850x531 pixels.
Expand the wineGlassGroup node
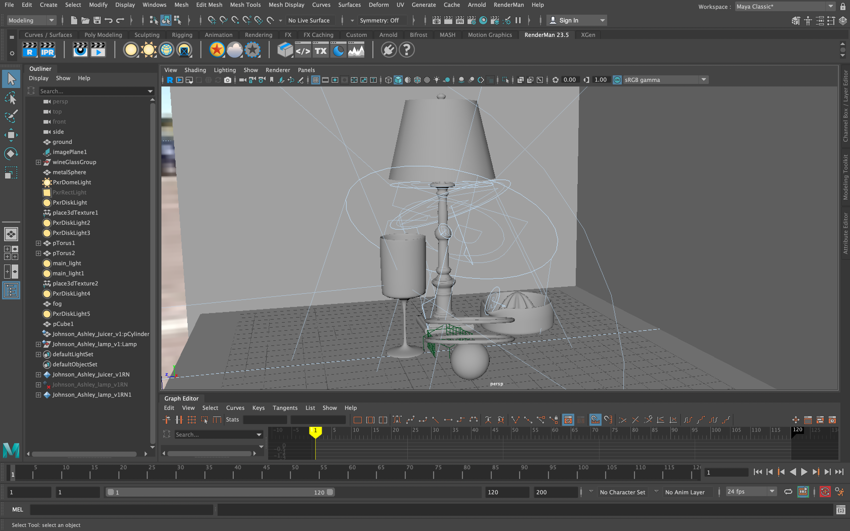[38, 162]
